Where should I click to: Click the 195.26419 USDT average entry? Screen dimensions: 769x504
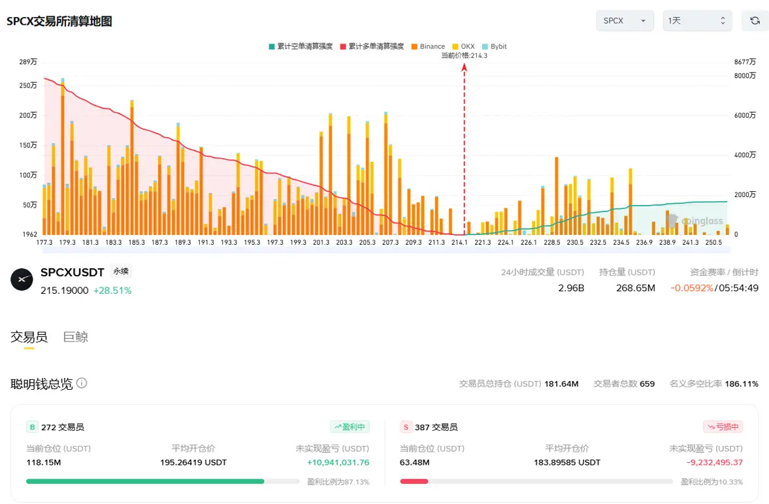point(193,462)
